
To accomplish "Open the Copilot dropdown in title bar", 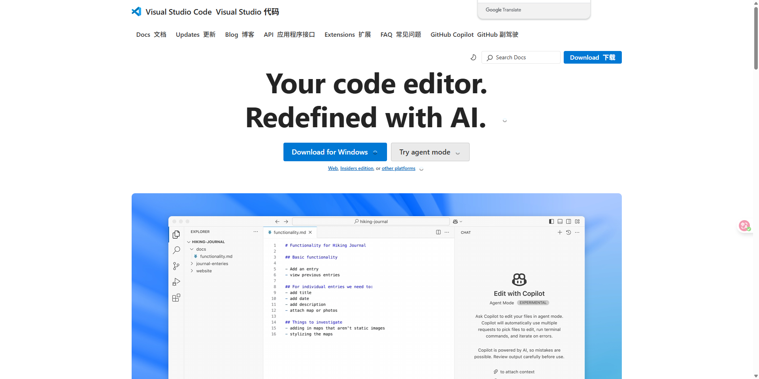I will [x=457, y=221].
